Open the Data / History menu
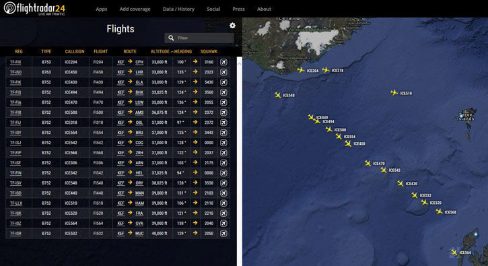Viewport: 488px width, 266px height. click(178, 9)
